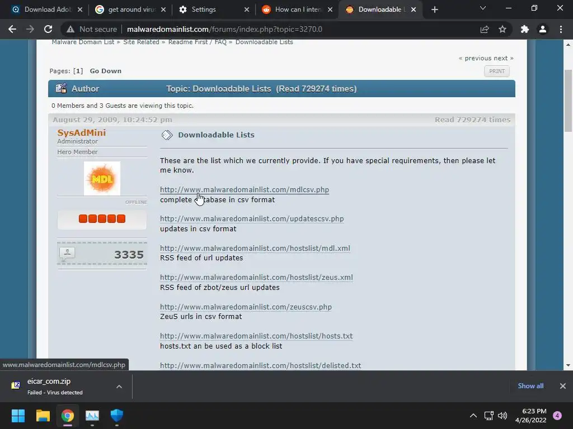573x429 pixels.
Task: Open the tab search chevron
Action: pyautogui.click(x=483, y=8)
